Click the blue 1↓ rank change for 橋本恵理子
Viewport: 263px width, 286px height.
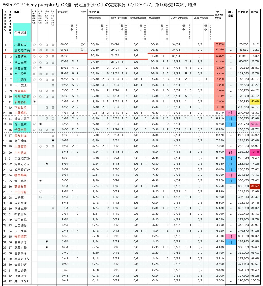[231, 118]
